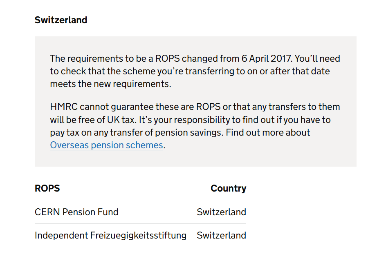Select the Country column header
The height and width of the screenshot is (261, 368).
pyautogui.click(x=228, y=188)
